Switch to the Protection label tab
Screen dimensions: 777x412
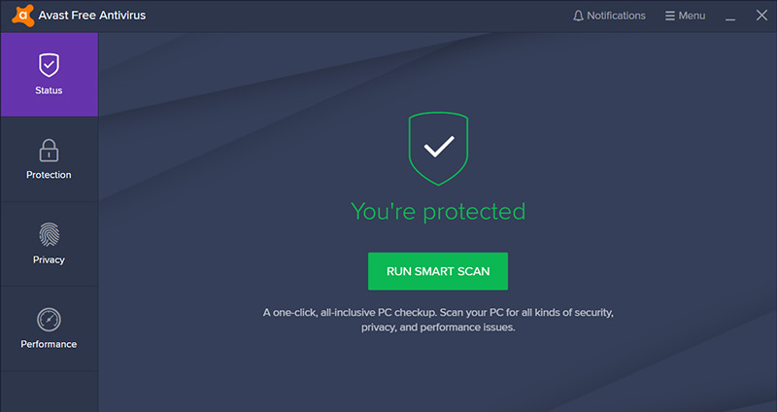coord(49,175)
